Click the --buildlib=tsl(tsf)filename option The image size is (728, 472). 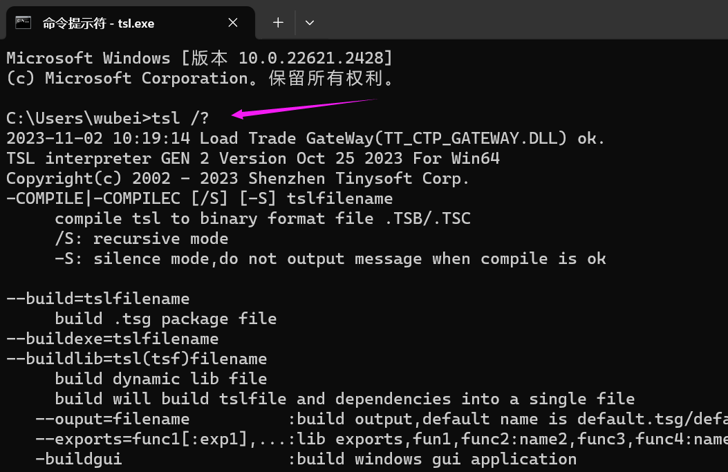[136, 359]
